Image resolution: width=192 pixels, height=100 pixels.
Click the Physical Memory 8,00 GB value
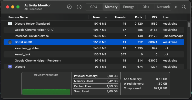pos(112,76)
